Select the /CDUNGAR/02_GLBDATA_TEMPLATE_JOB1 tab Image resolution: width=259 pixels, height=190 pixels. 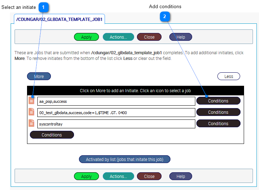[59, 19]
